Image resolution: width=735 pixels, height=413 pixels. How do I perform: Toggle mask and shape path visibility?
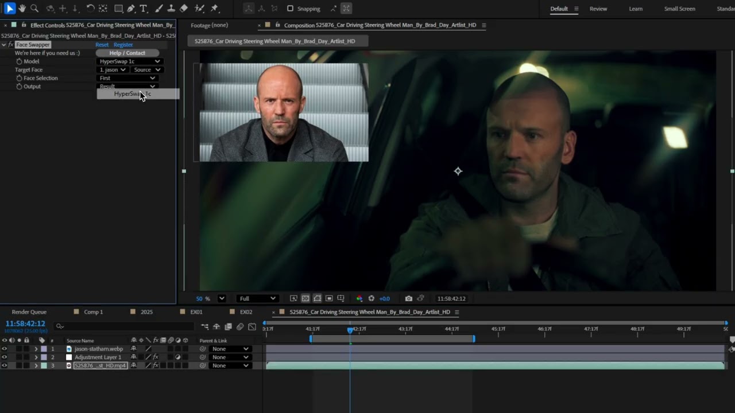click(317, 298)
